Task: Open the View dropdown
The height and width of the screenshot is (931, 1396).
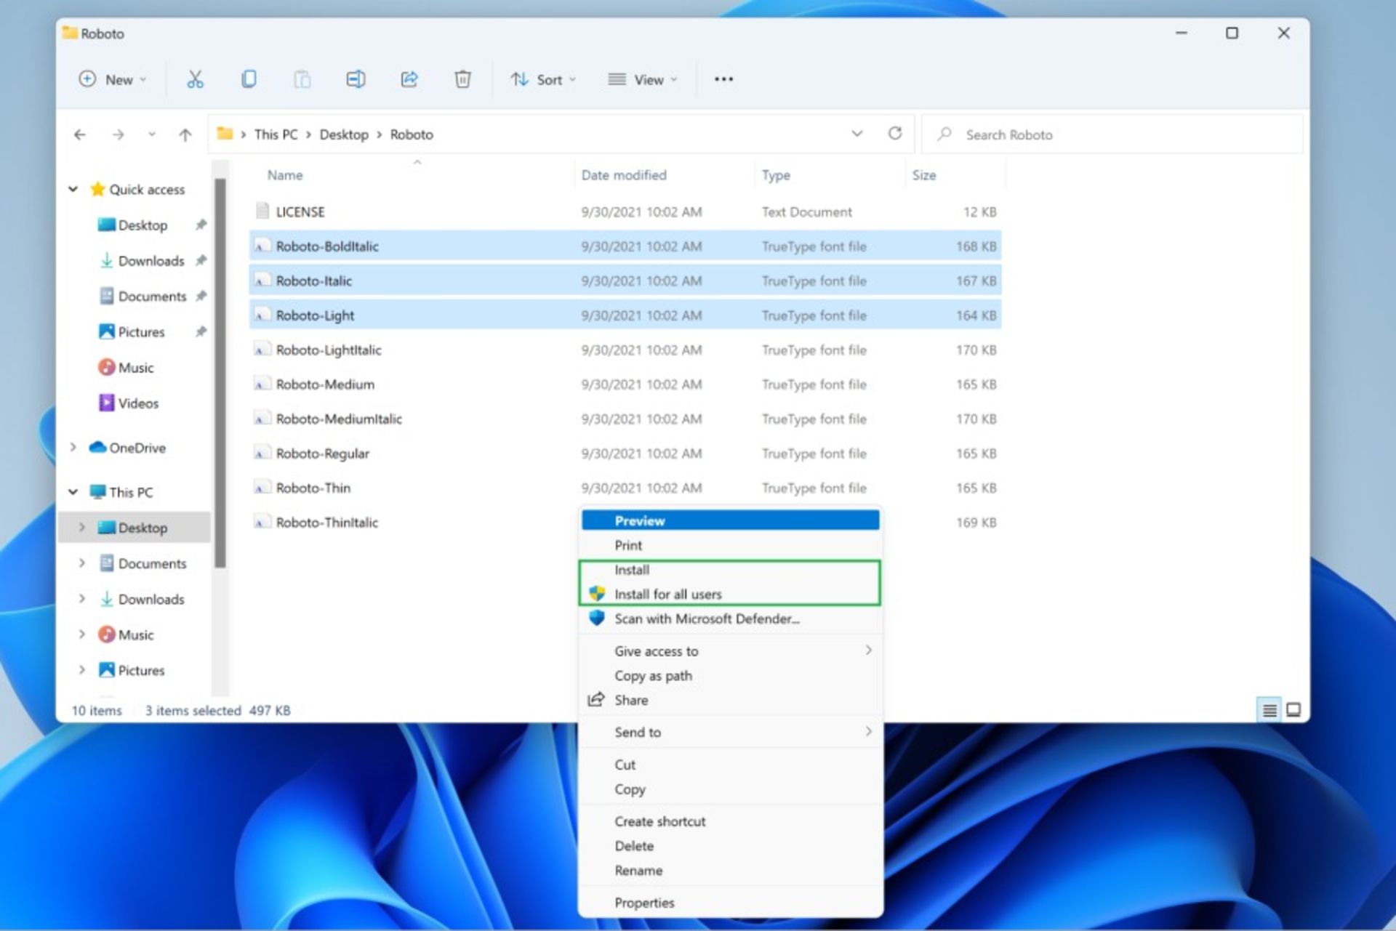Action: coord(643,80)
